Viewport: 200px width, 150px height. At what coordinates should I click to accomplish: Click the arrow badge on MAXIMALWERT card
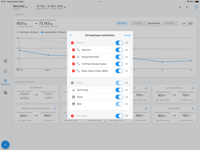[x=193, y=108]
